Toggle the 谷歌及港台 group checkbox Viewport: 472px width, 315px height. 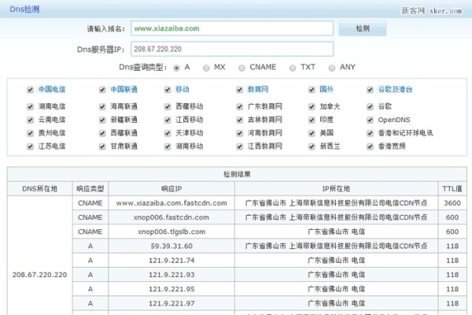tap(371, 91)
